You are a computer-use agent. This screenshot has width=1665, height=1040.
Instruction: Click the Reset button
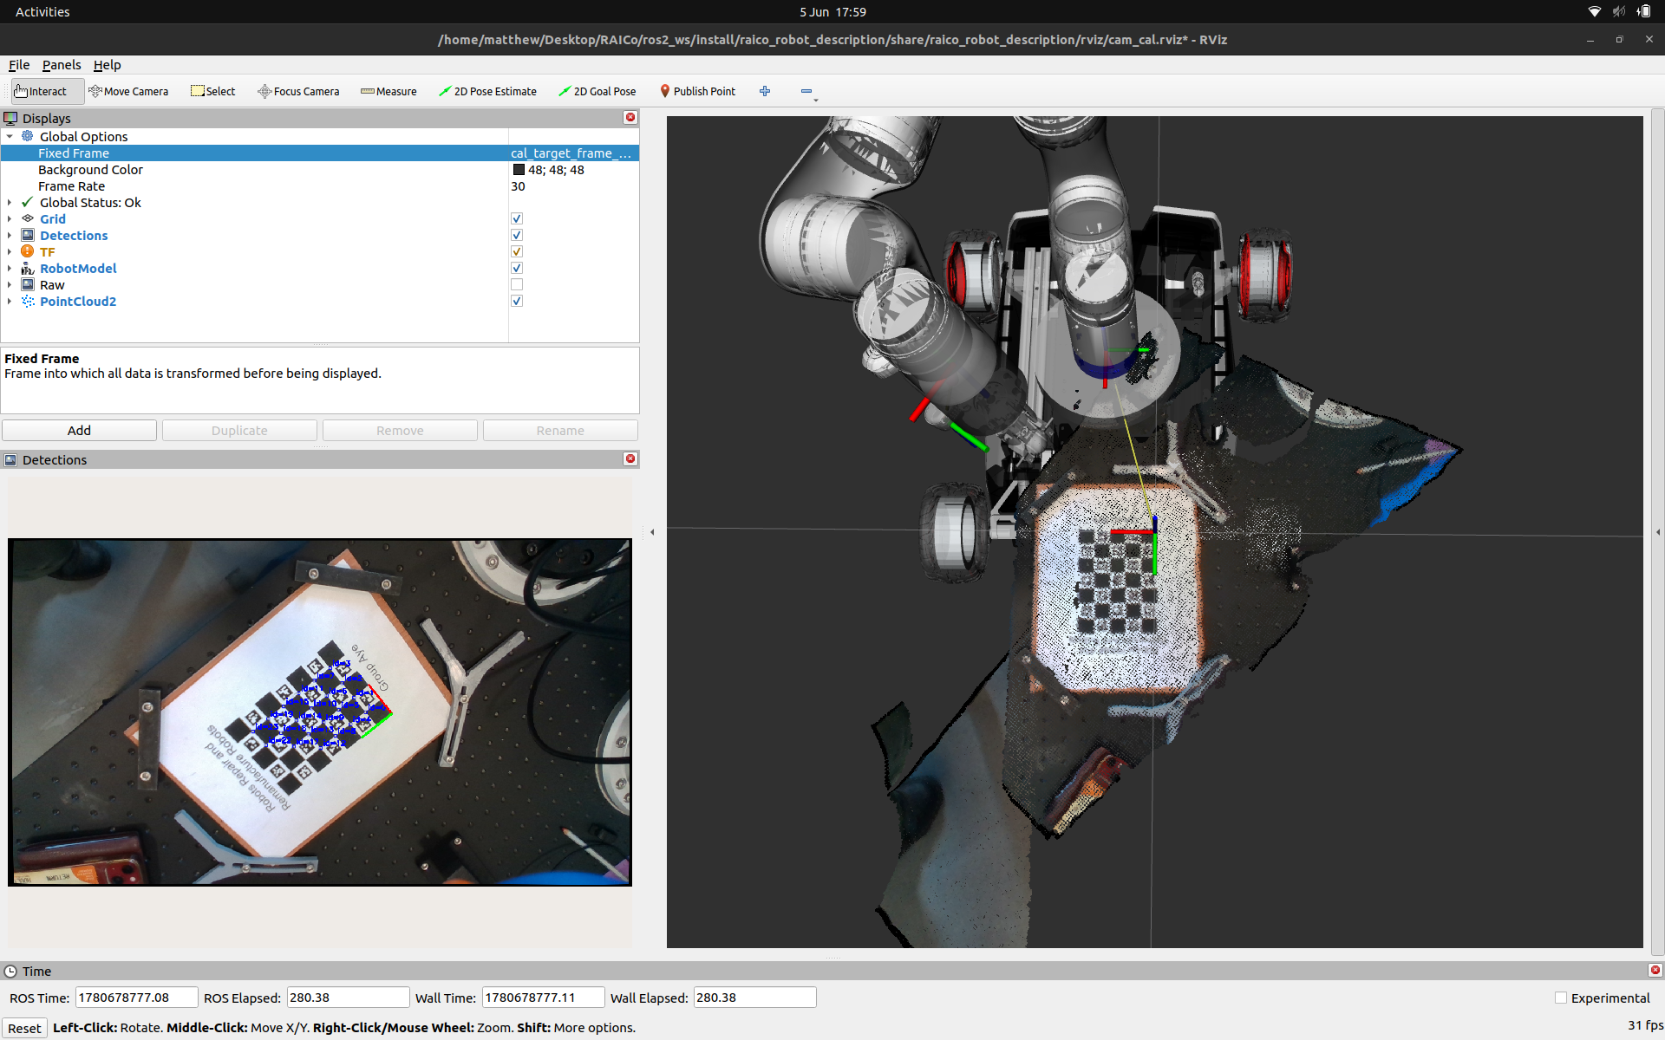[24, 1028]
